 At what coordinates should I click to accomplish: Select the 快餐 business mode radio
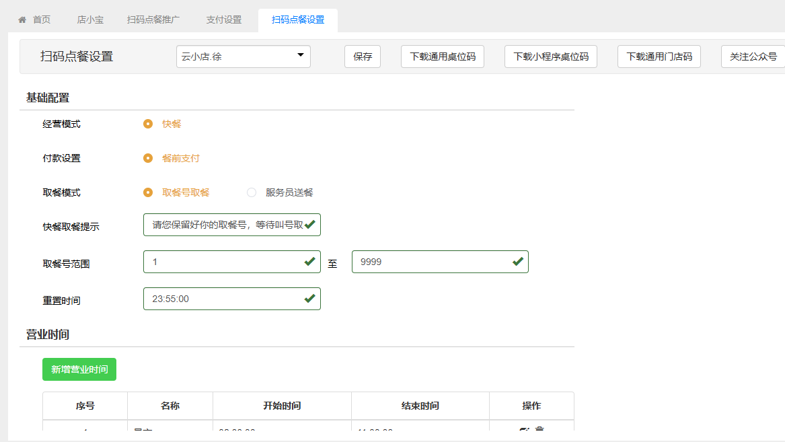148,124
